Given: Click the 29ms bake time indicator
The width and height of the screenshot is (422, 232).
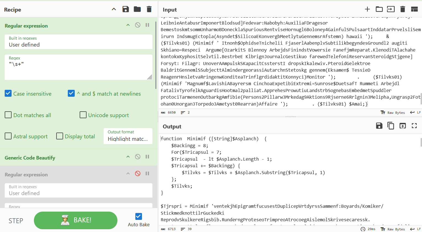Looking at the screenshot, I should [368, 229].
